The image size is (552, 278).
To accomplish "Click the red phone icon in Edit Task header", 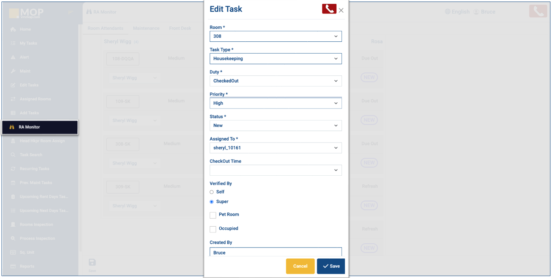I will (x=329, y=9).
